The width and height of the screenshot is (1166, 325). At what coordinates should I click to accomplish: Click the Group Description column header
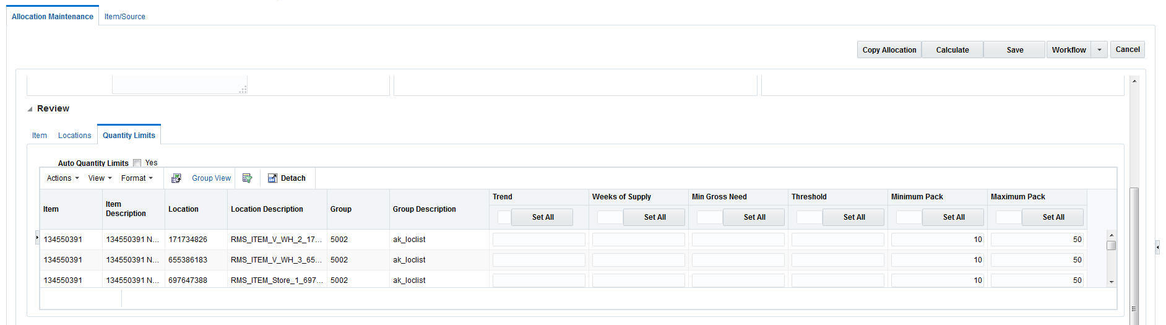(x=439, y=209)
